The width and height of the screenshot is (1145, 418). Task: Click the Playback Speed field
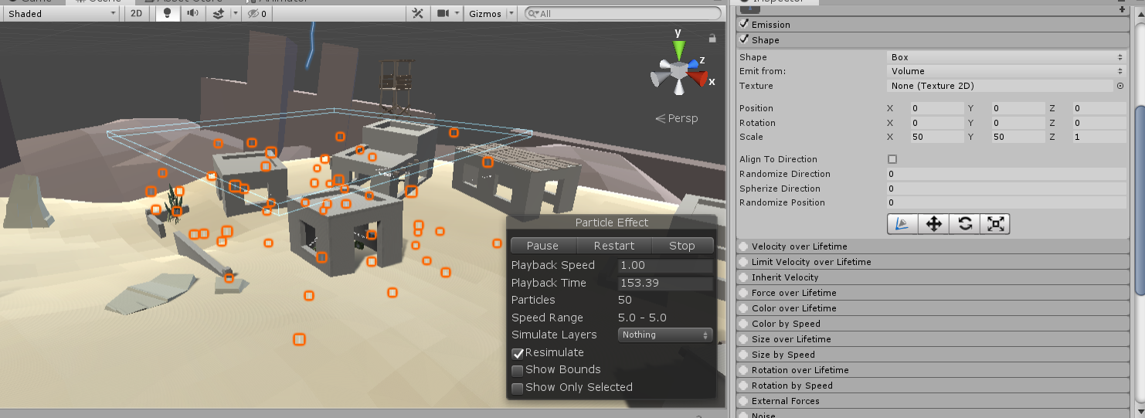coord(665,265)
